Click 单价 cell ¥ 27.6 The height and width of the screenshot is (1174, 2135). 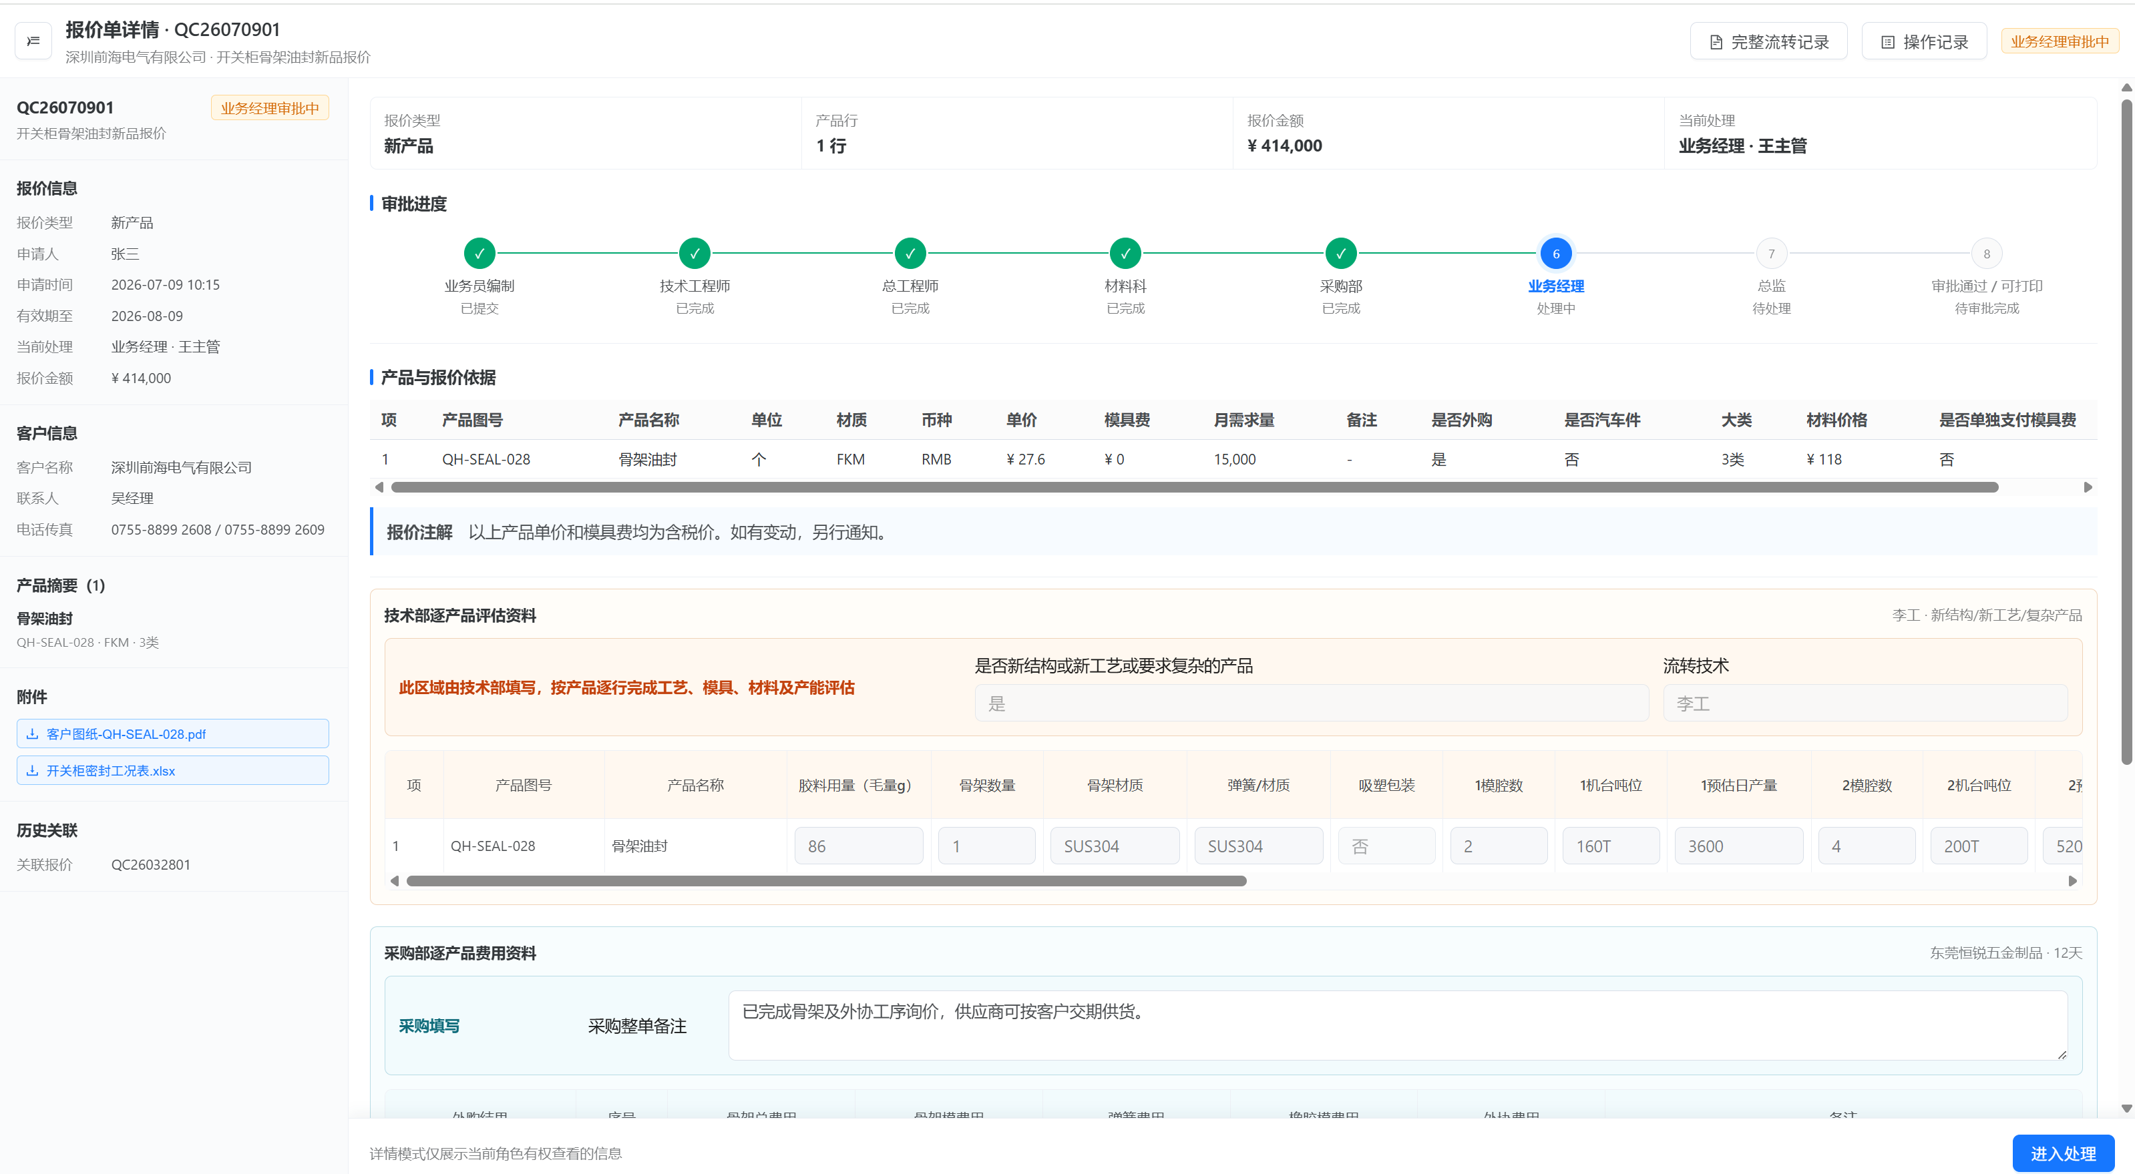point(1025,459)
